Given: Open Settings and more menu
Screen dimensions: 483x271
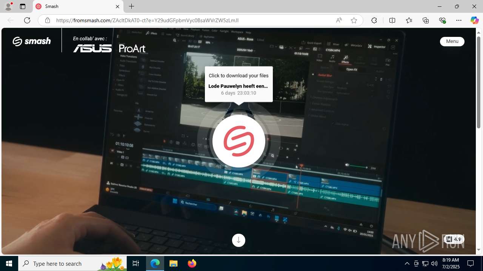Looking at the screenshot, I should pyautogui.click(x=459, y=20).
